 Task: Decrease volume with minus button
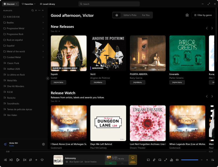click(x=201, y=160)
